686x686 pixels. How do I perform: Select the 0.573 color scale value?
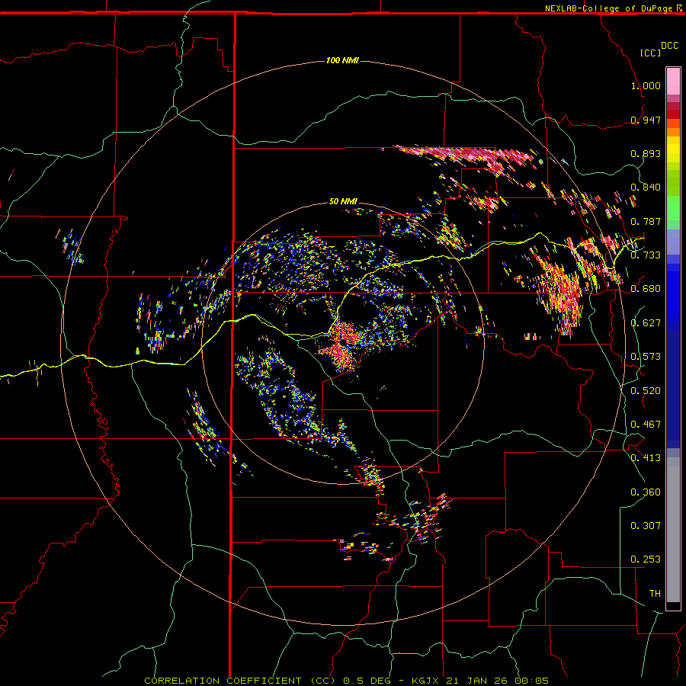pyautogui.click(x=646, y=357)
